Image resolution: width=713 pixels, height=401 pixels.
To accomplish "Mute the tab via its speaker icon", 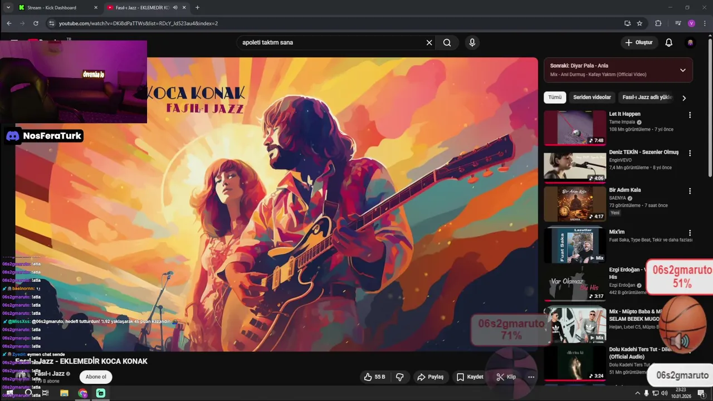I will coord(175,8).
